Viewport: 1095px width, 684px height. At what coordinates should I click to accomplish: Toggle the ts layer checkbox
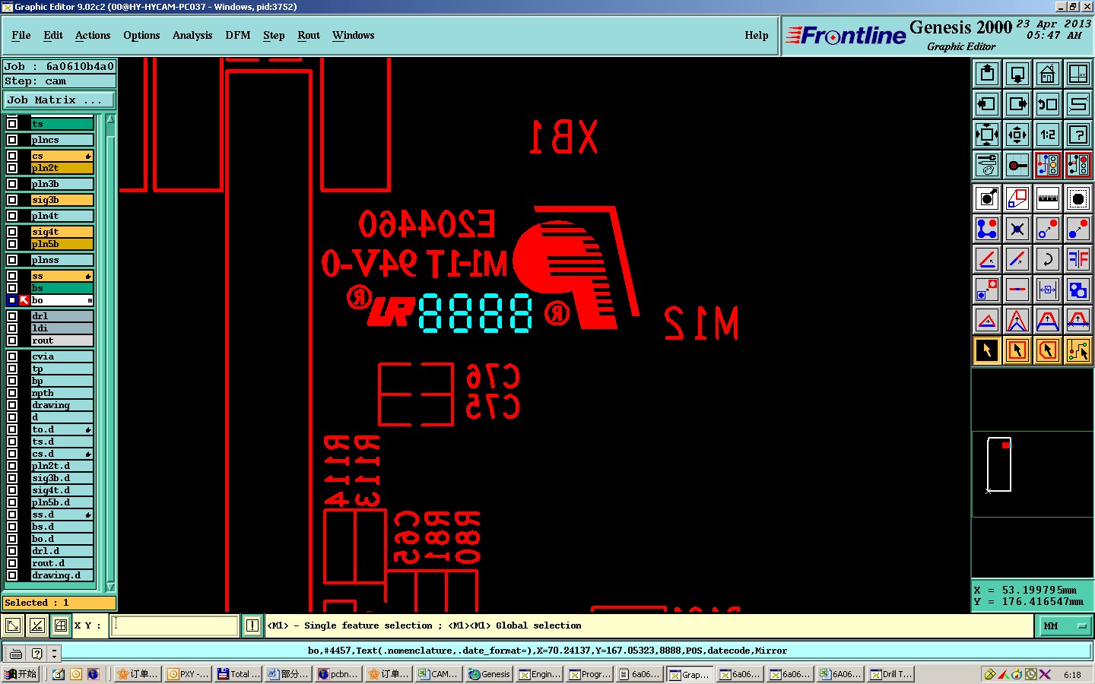tap(12, 124)
